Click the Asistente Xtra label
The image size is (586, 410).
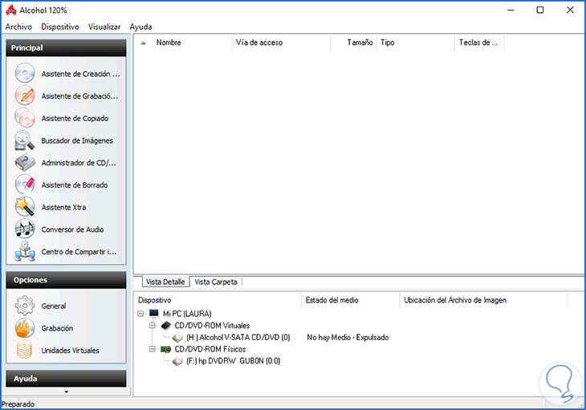pos(63,207)
